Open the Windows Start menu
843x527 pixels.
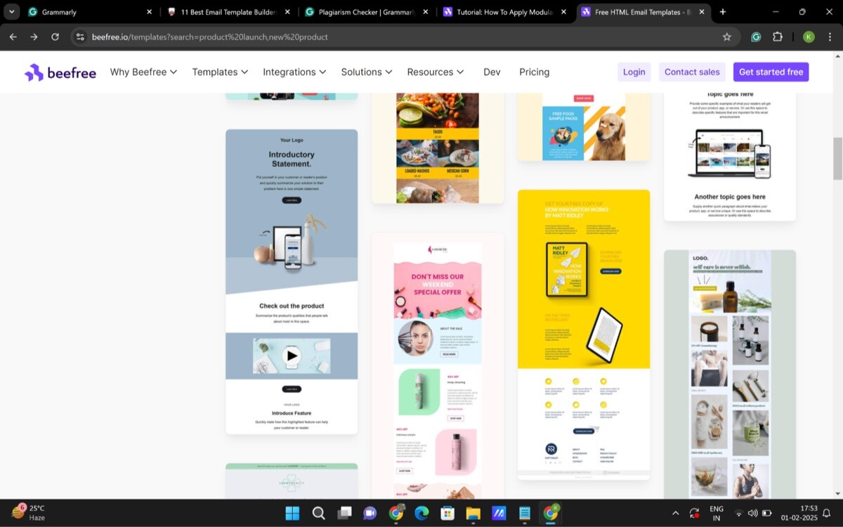[293, 513]
